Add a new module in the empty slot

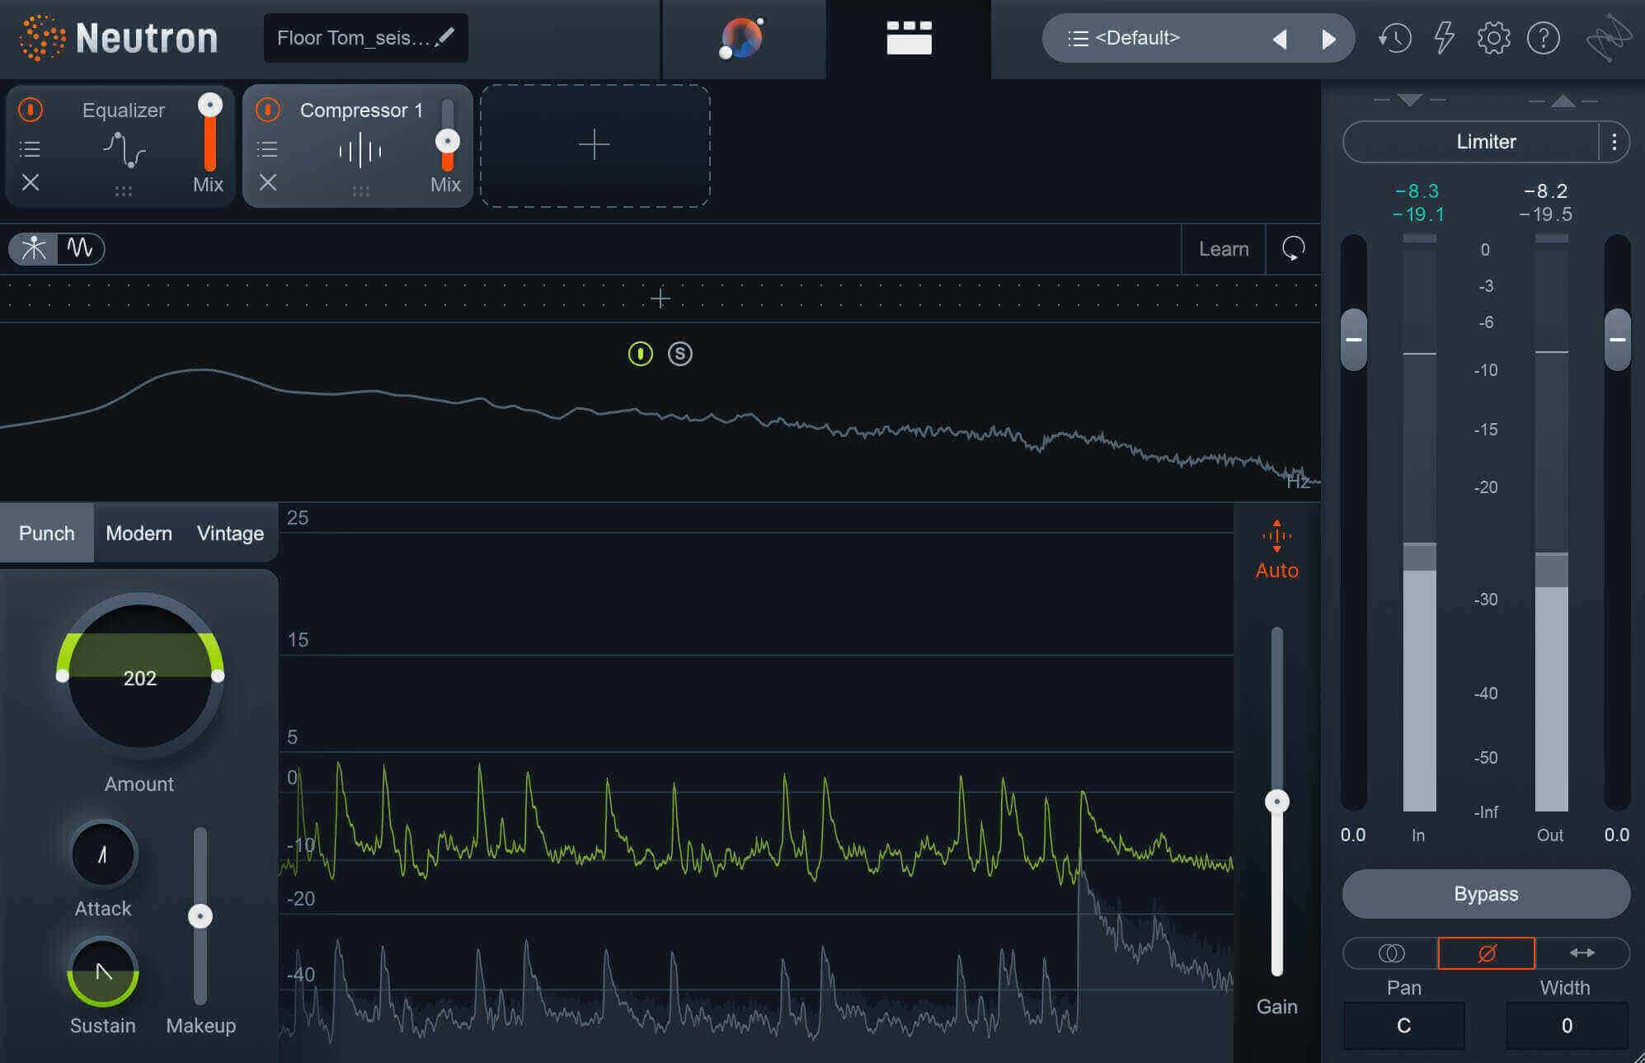[595, 145]
